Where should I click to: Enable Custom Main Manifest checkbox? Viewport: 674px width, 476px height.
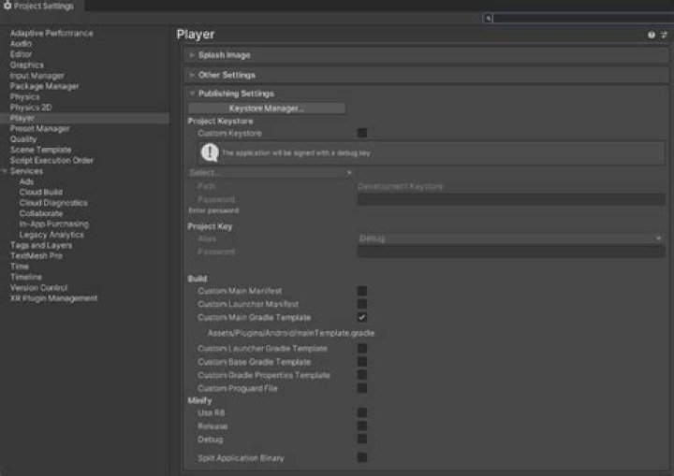(362, 291)
